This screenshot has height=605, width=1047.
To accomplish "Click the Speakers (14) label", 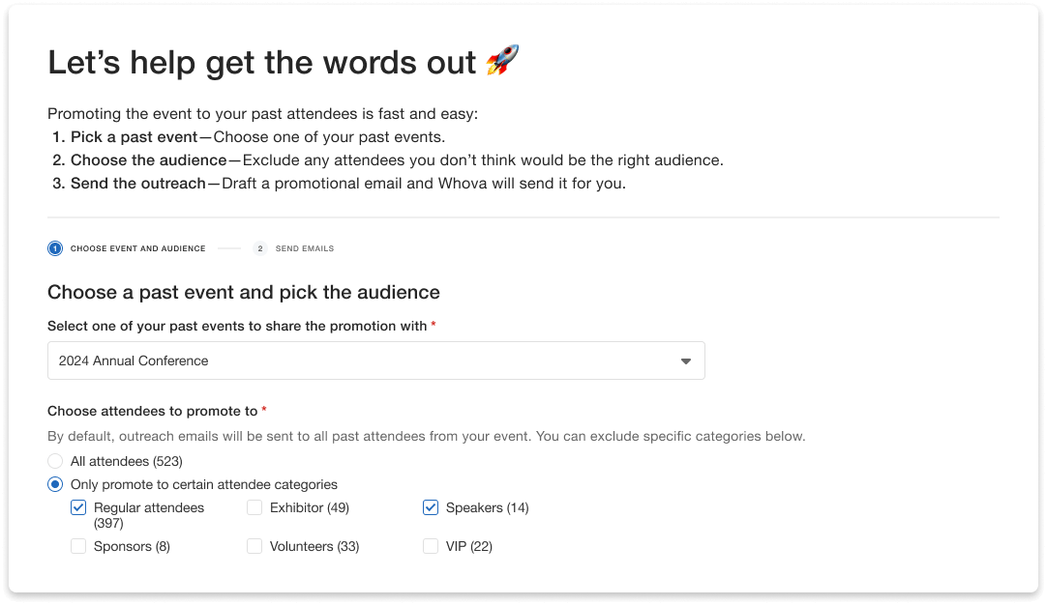I will (487, 507).
